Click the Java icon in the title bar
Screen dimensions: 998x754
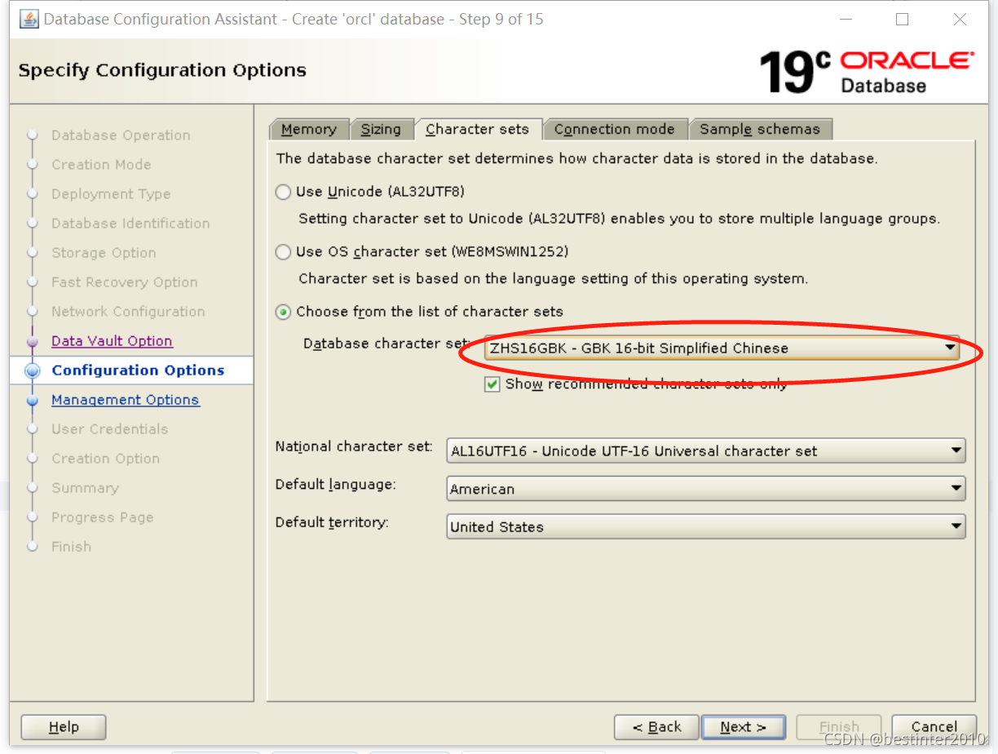(x=29, y=19)
